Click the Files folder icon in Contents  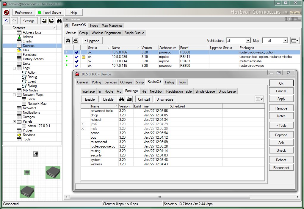(x=19, y=50)
